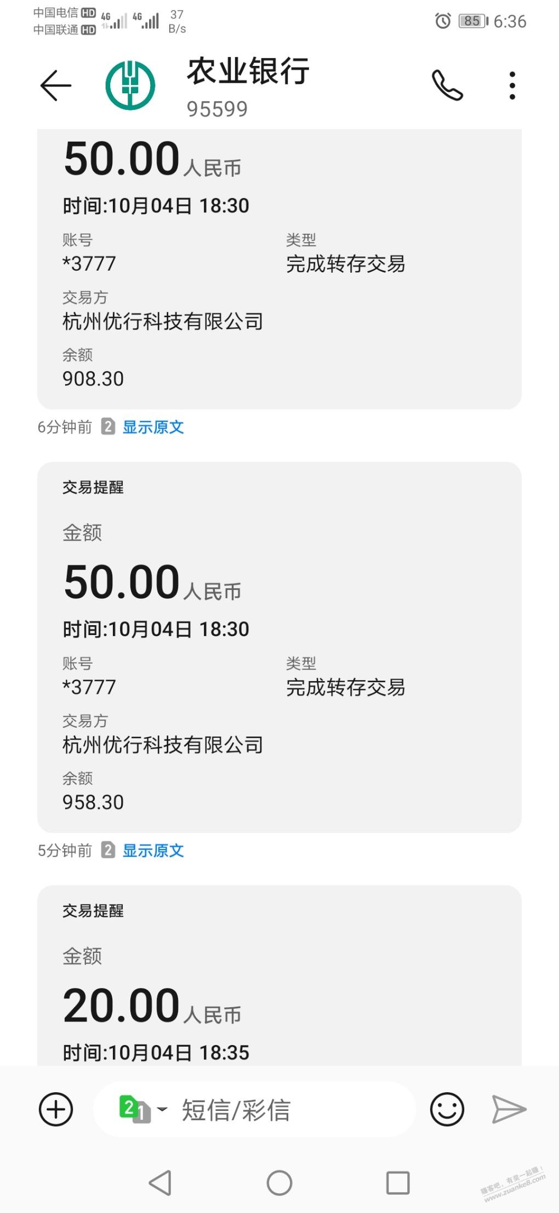
Task: Tap the Android back navigation triangle
Action: tap(160, 1183)
